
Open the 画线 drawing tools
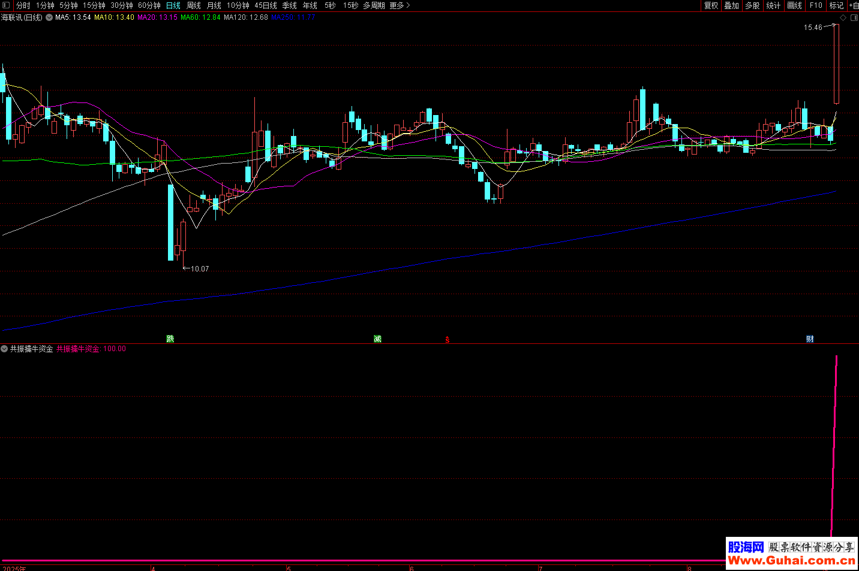795,5
